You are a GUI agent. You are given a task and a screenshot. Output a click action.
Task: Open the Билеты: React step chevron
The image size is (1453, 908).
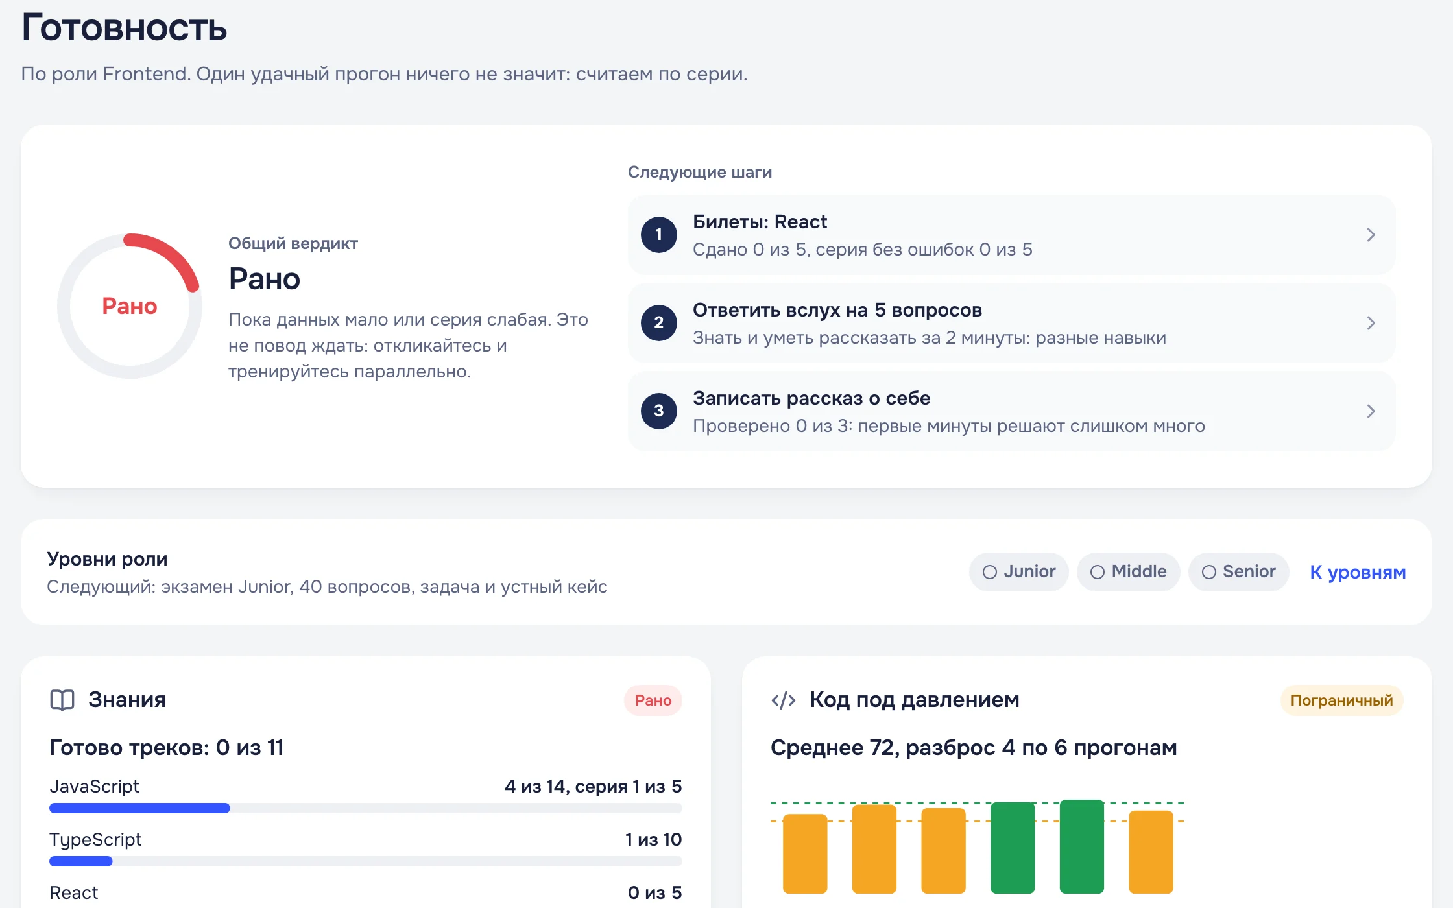coord(1371,235)
